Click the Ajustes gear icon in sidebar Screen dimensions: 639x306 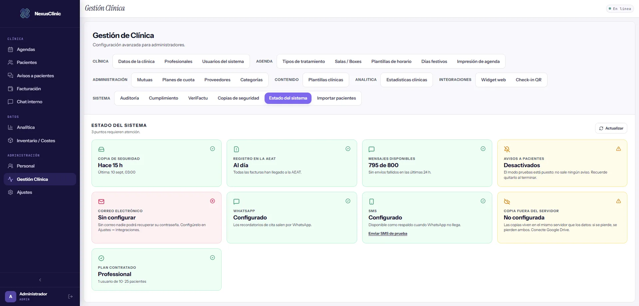coord(10,192)
